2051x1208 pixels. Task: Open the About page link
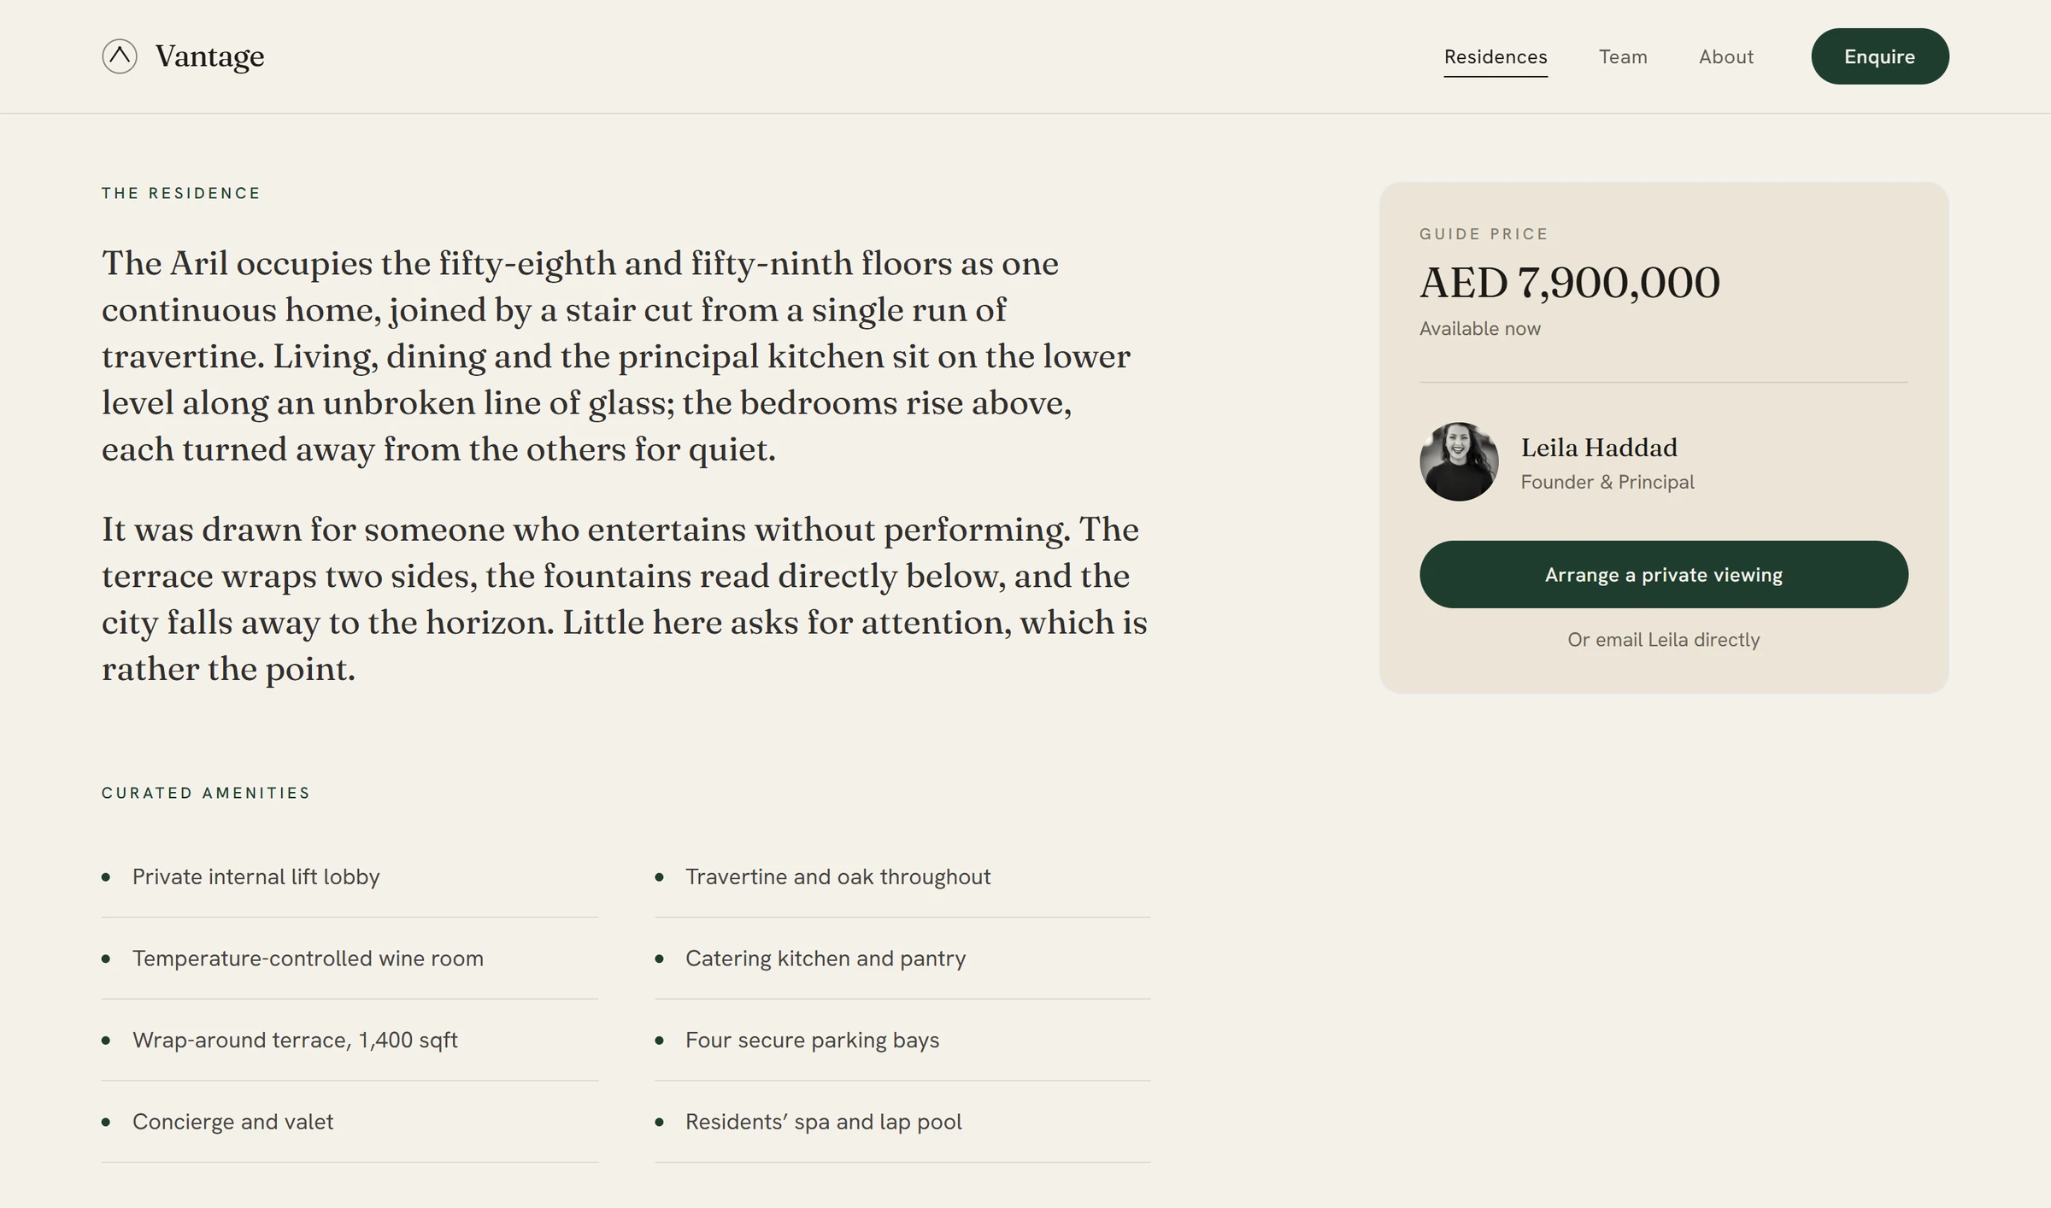1725,56
